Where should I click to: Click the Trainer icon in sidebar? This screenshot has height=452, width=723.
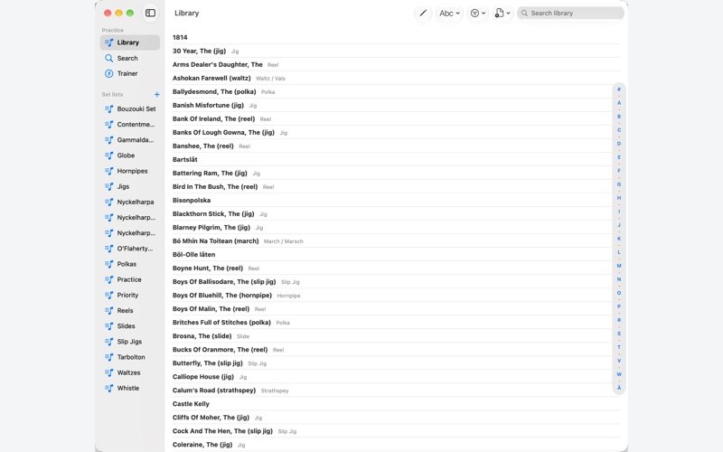[x=108, y=73]
